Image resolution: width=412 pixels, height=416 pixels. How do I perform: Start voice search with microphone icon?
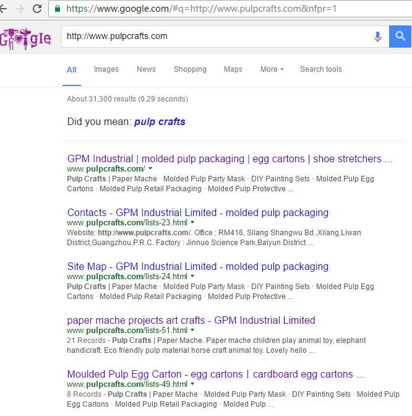[377, 37]
